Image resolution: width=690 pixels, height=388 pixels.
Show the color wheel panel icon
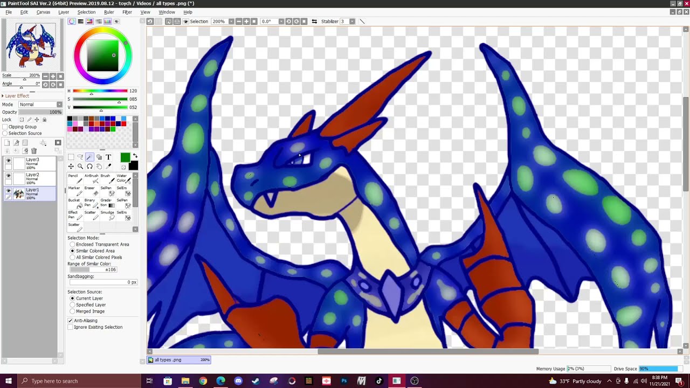coord(72,21)
